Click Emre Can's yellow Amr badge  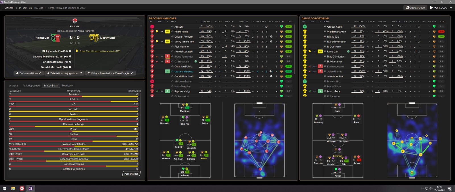(x=320, y=51)
